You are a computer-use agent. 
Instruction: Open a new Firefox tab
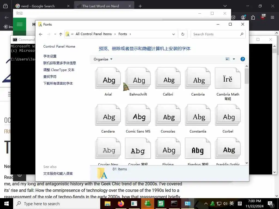(140, 6)
